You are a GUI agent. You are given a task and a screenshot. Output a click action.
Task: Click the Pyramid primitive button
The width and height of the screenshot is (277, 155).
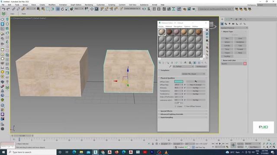pyautogui.click(x=240, y=49)
